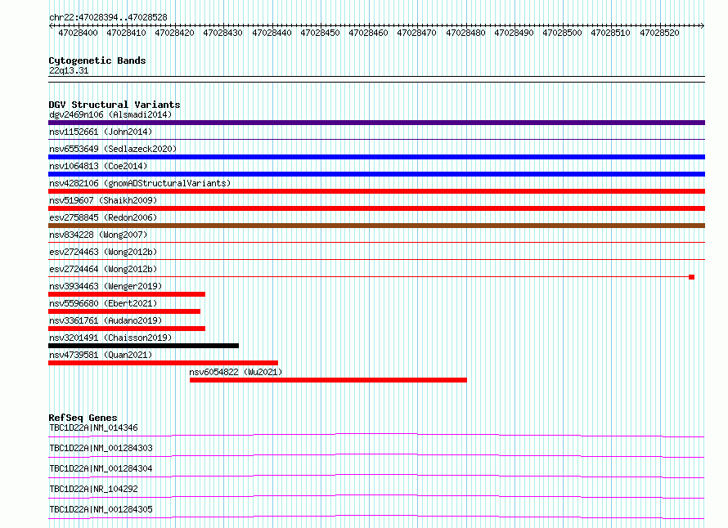The height and width of the screenshot is (528, 728).
Task: Select the red bar under nsv4282106
Action: tap(376, 191)
